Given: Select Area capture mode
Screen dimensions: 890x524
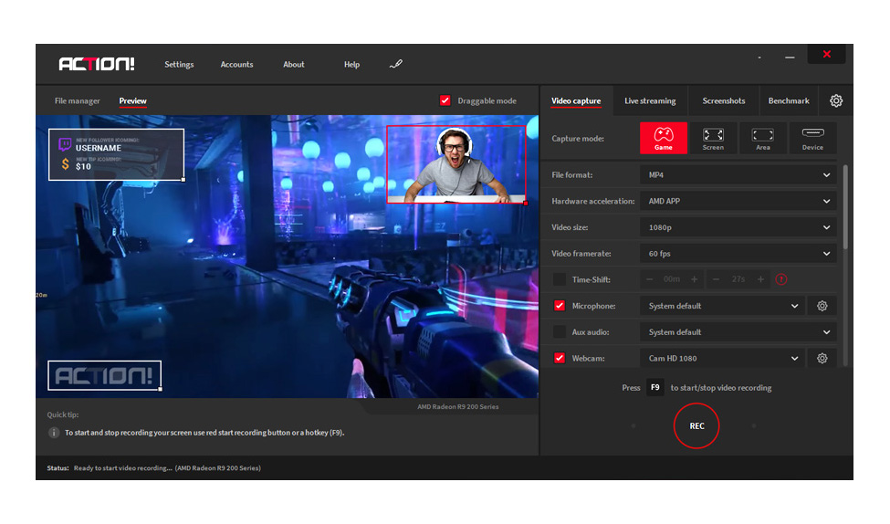Looking at the screenshot, I should [x=762, y=138].
